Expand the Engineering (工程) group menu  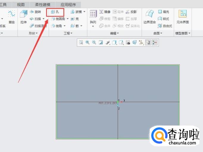pyautogui.click(x=68, y=33)
